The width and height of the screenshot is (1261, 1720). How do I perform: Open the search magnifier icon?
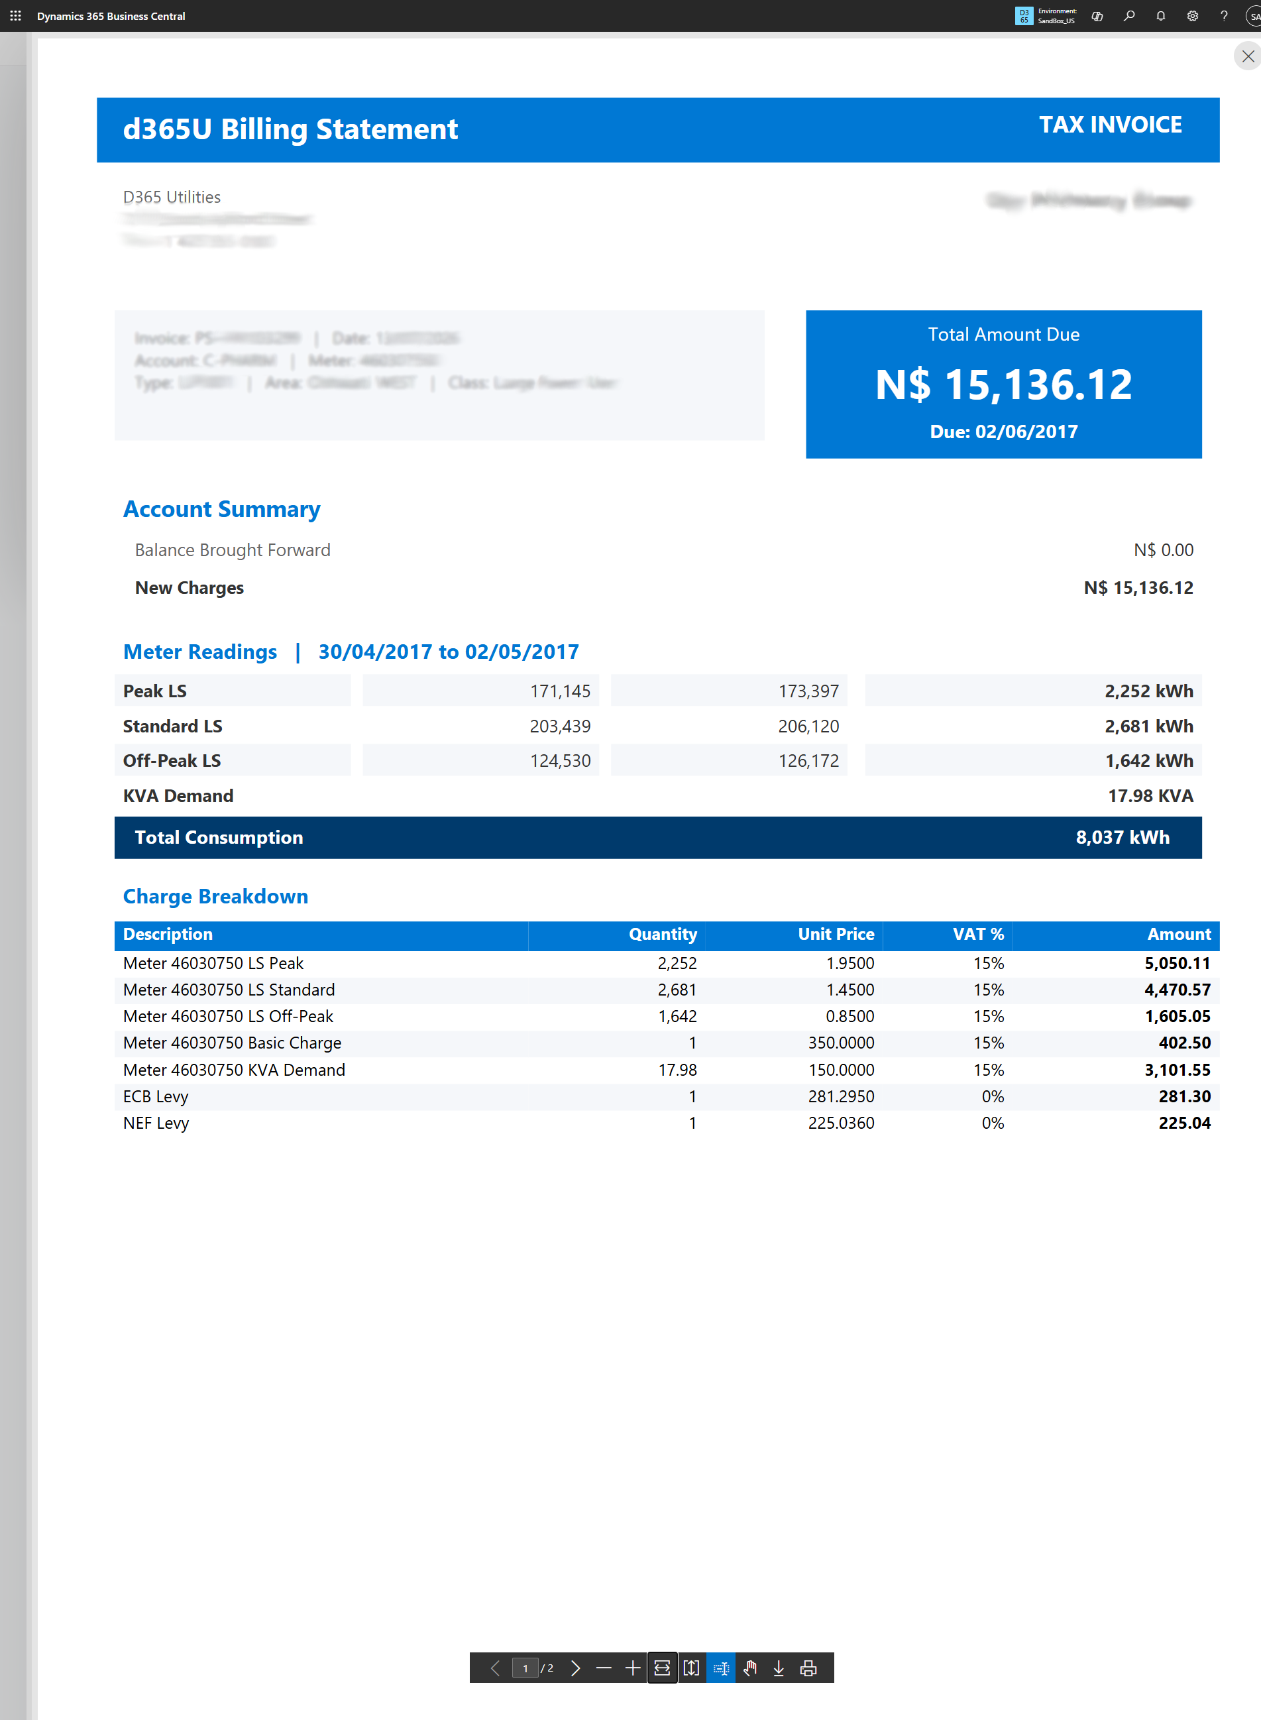(x=1129, y=16)
